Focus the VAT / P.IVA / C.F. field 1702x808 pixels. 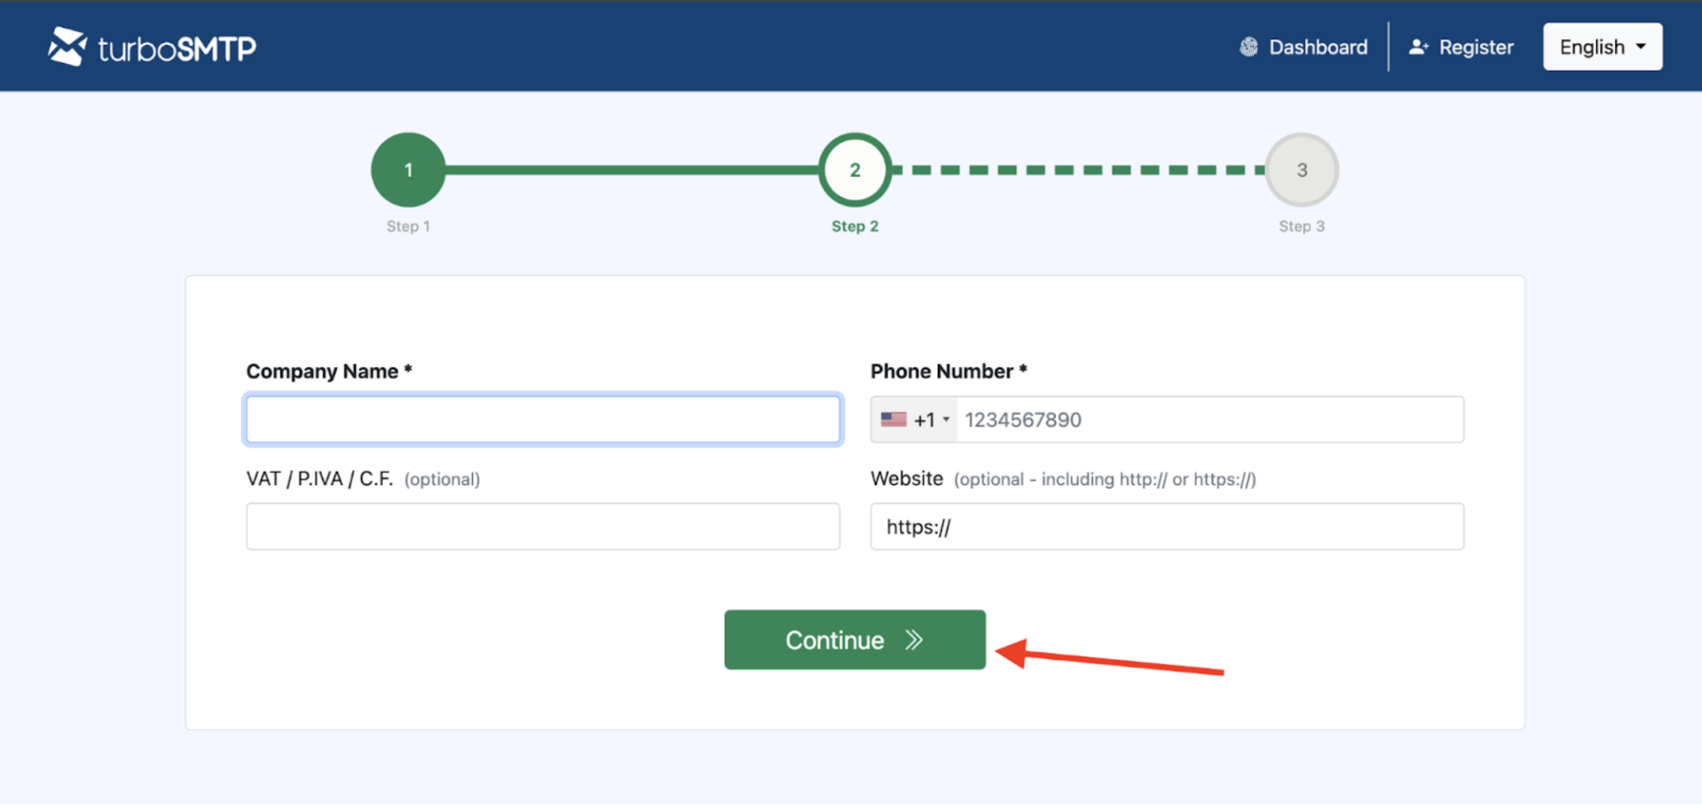[543, 526]
